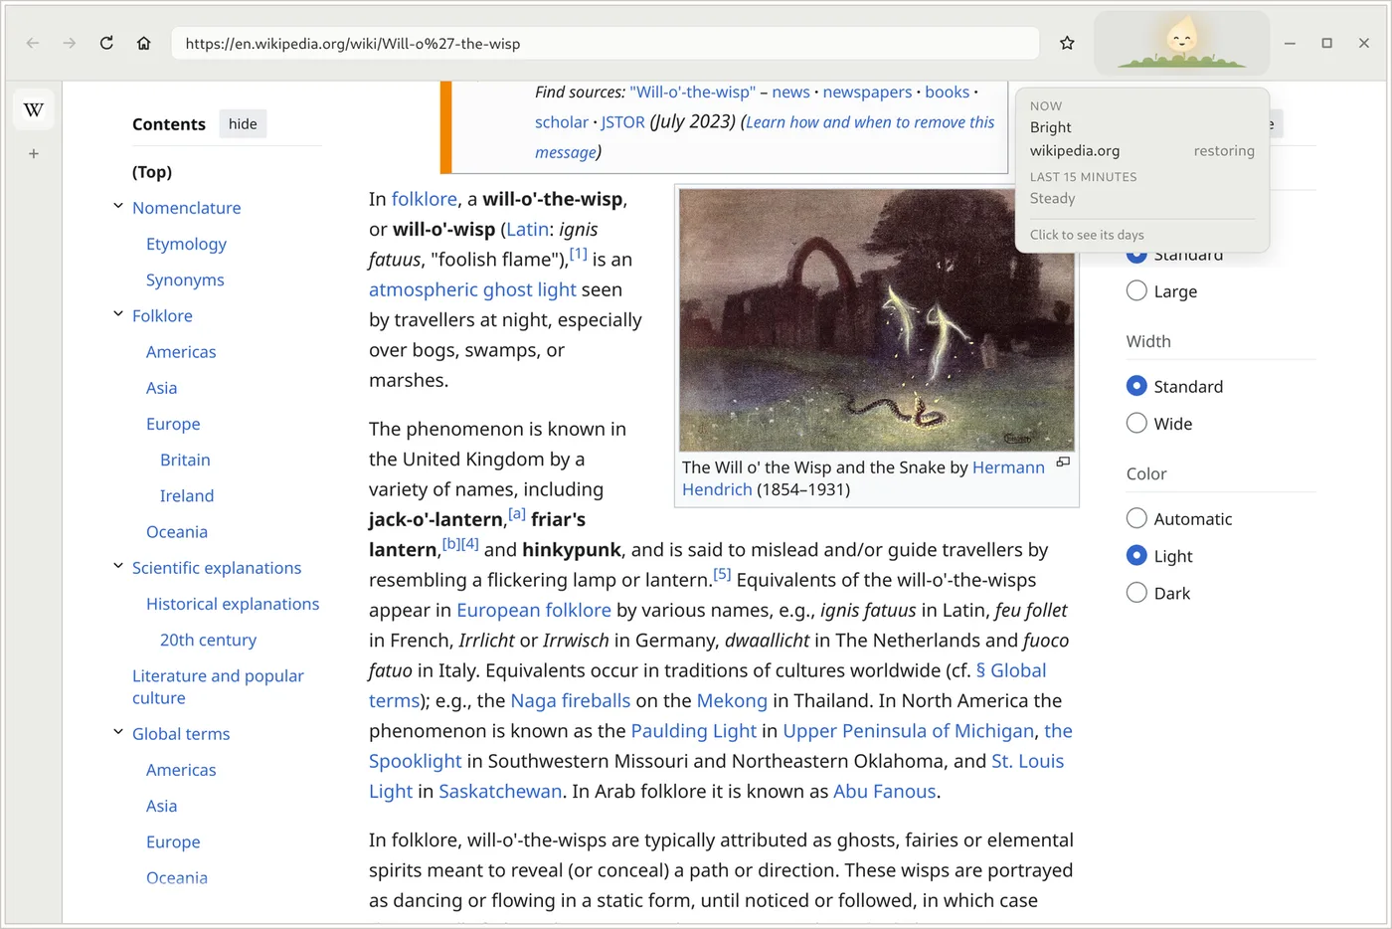Collapse the Folklore section in Contents

118,315
